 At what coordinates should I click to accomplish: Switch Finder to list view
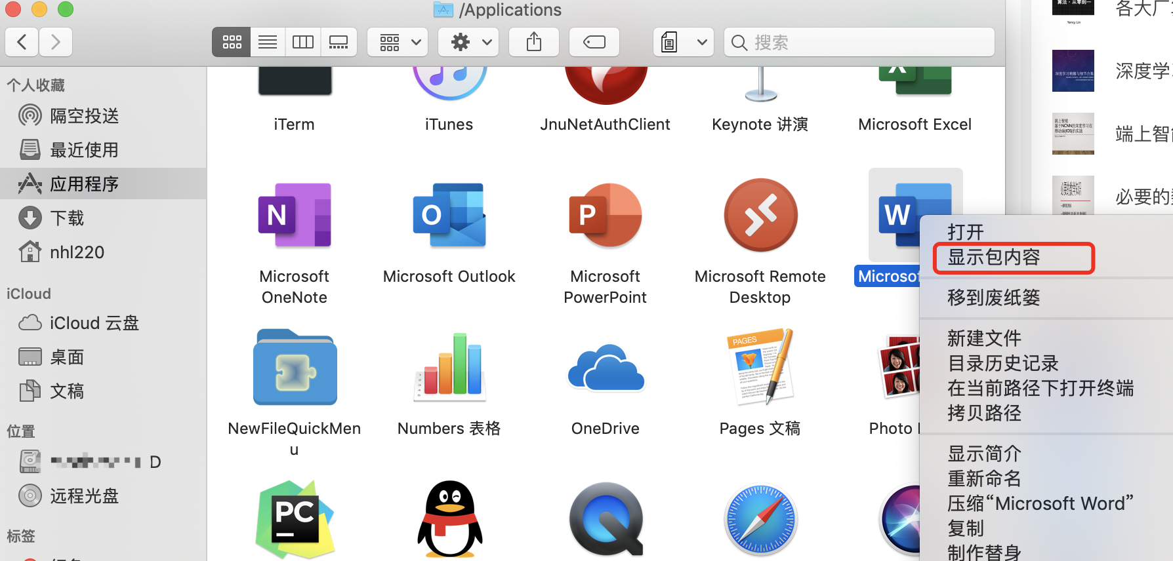click(268, 43)
